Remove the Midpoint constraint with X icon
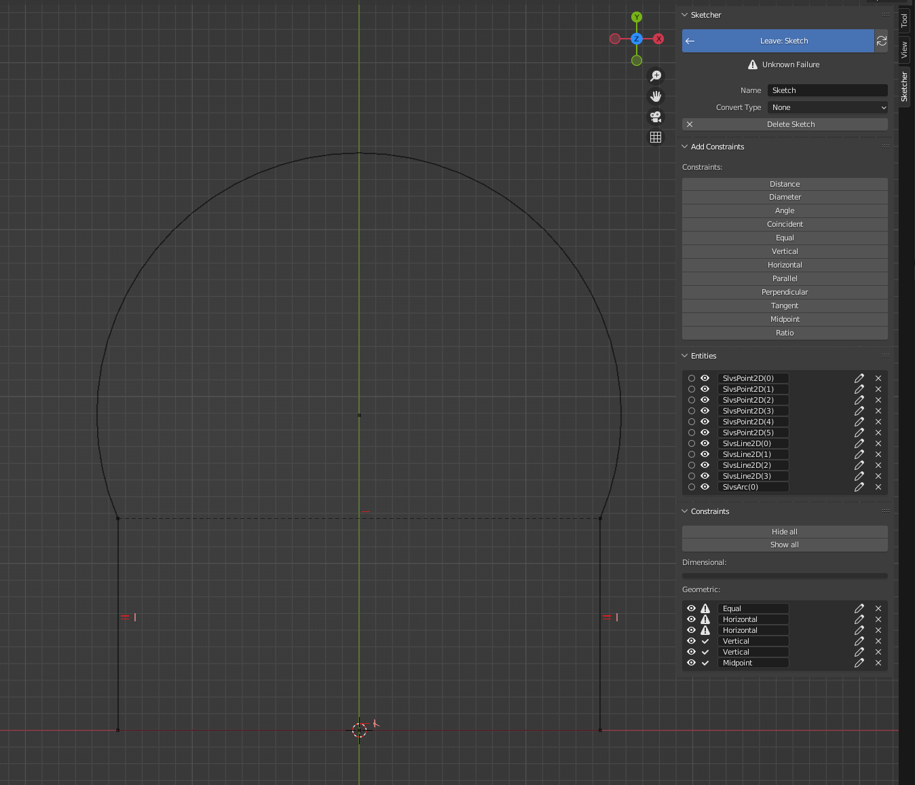The width and height of the screenshot is (915, 785). pos(878,663)
